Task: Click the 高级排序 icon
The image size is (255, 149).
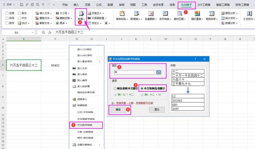Action: 212,14
